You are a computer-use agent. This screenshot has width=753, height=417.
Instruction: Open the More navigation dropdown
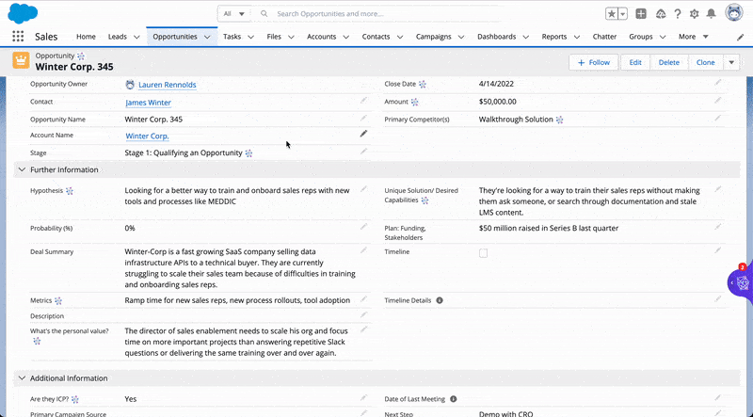(x=694, y=37)
